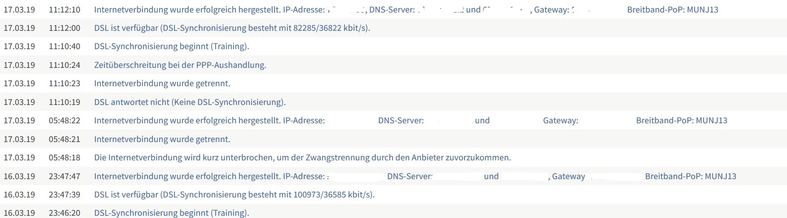The width and height of the screenshot is (787, 218).
Task: Click the 05:48:22 connection established message
Action: pos(209,121)
